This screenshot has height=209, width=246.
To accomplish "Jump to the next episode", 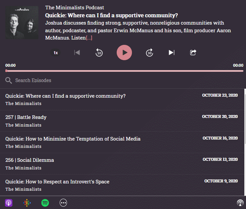I will click(172, 52).
